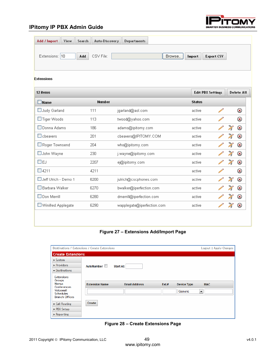
Task: Select Winifred Applegate row checkbox
Action: pos(40,205)
